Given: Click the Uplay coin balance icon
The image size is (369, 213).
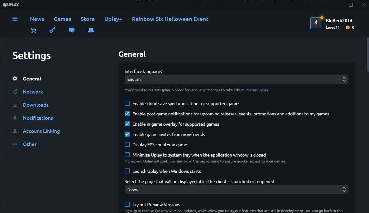Looking at the screenshot, I should [347, 27].
